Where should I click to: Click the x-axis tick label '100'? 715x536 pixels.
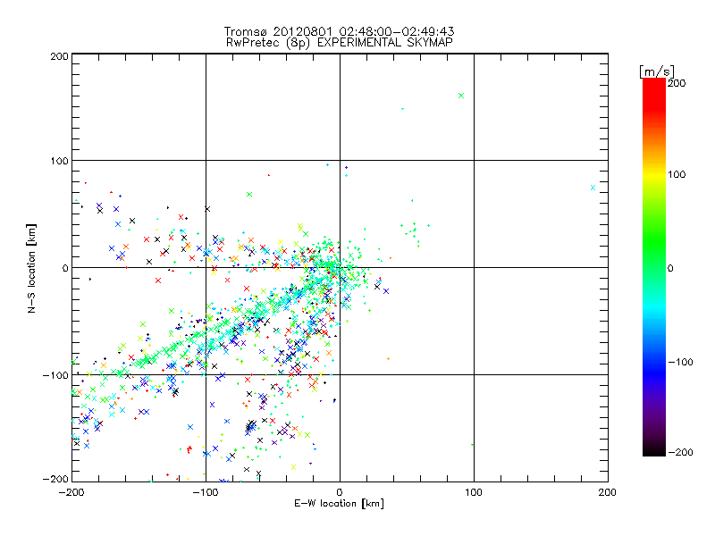tap(474, 492)
